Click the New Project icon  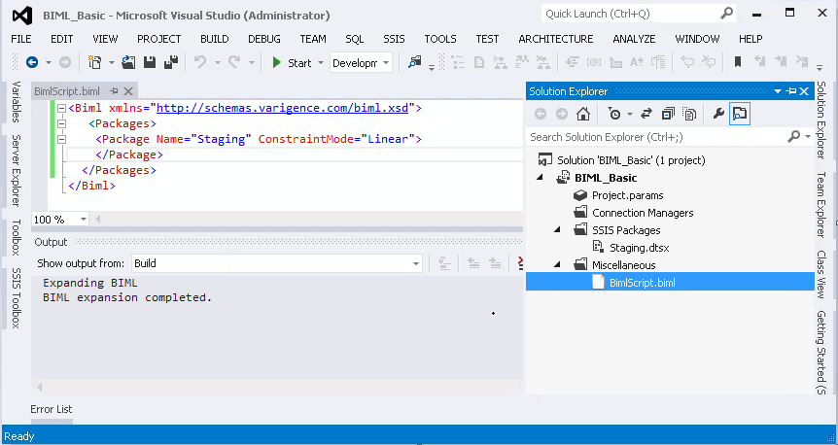94,62
